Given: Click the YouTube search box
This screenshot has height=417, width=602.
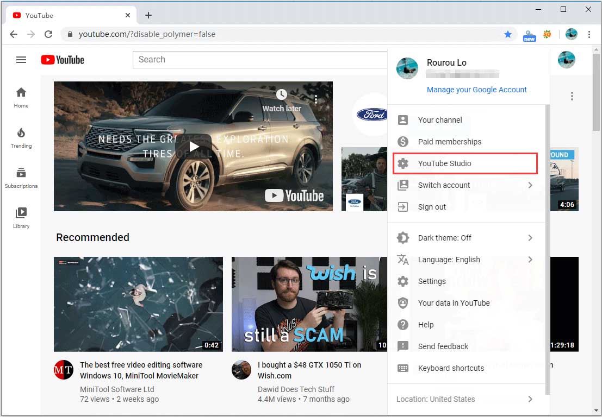Looking at the screenshot, I should (260, 60).
